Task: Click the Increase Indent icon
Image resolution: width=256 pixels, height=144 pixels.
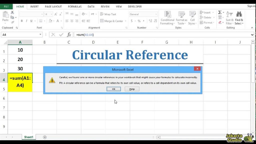Action: click(x=88, y=21)
